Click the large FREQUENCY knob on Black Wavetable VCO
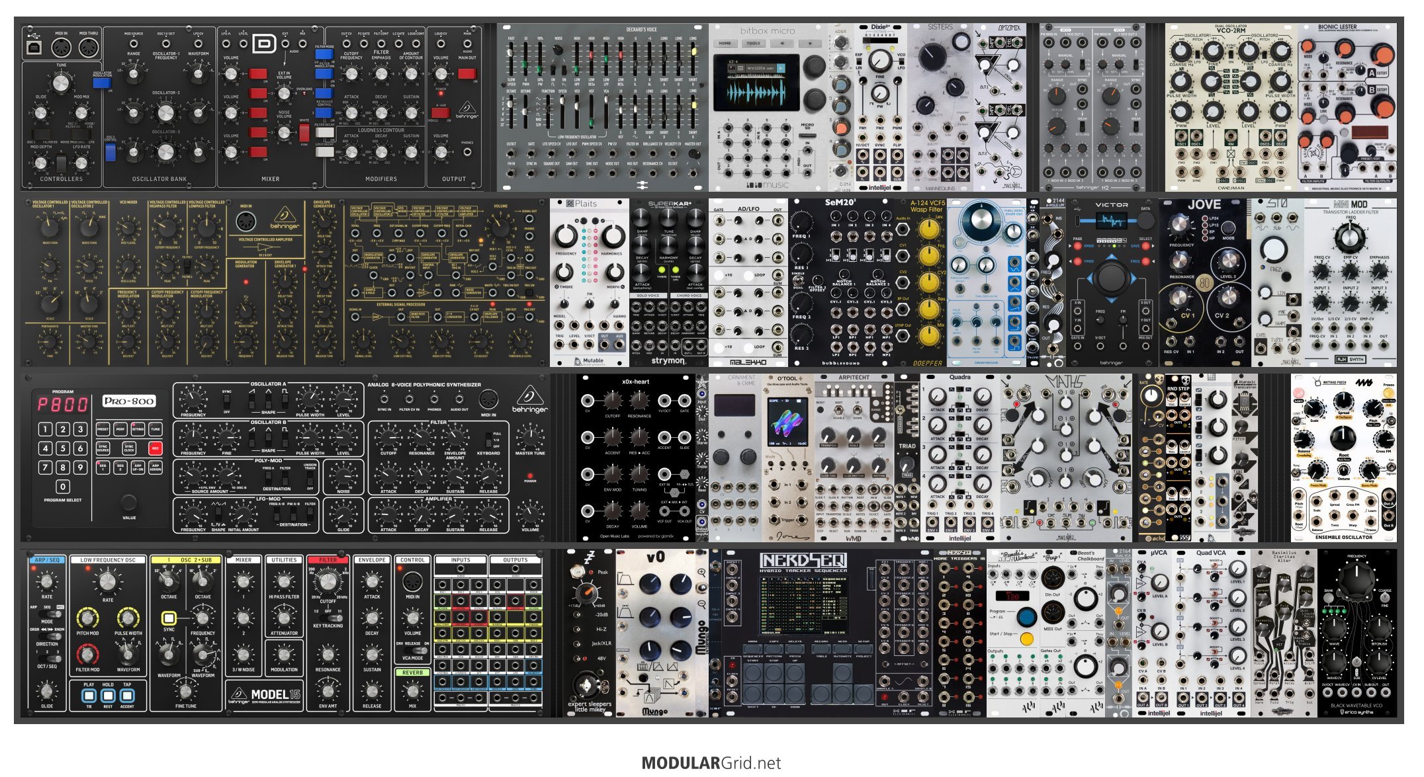This screenshot has height=777, width=1424. (1357, 581)
